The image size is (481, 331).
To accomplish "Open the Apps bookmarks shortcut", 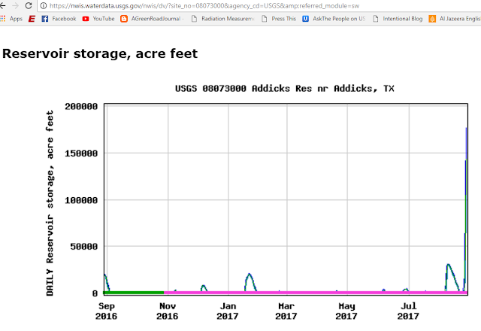I will click(x=11, y=19).
